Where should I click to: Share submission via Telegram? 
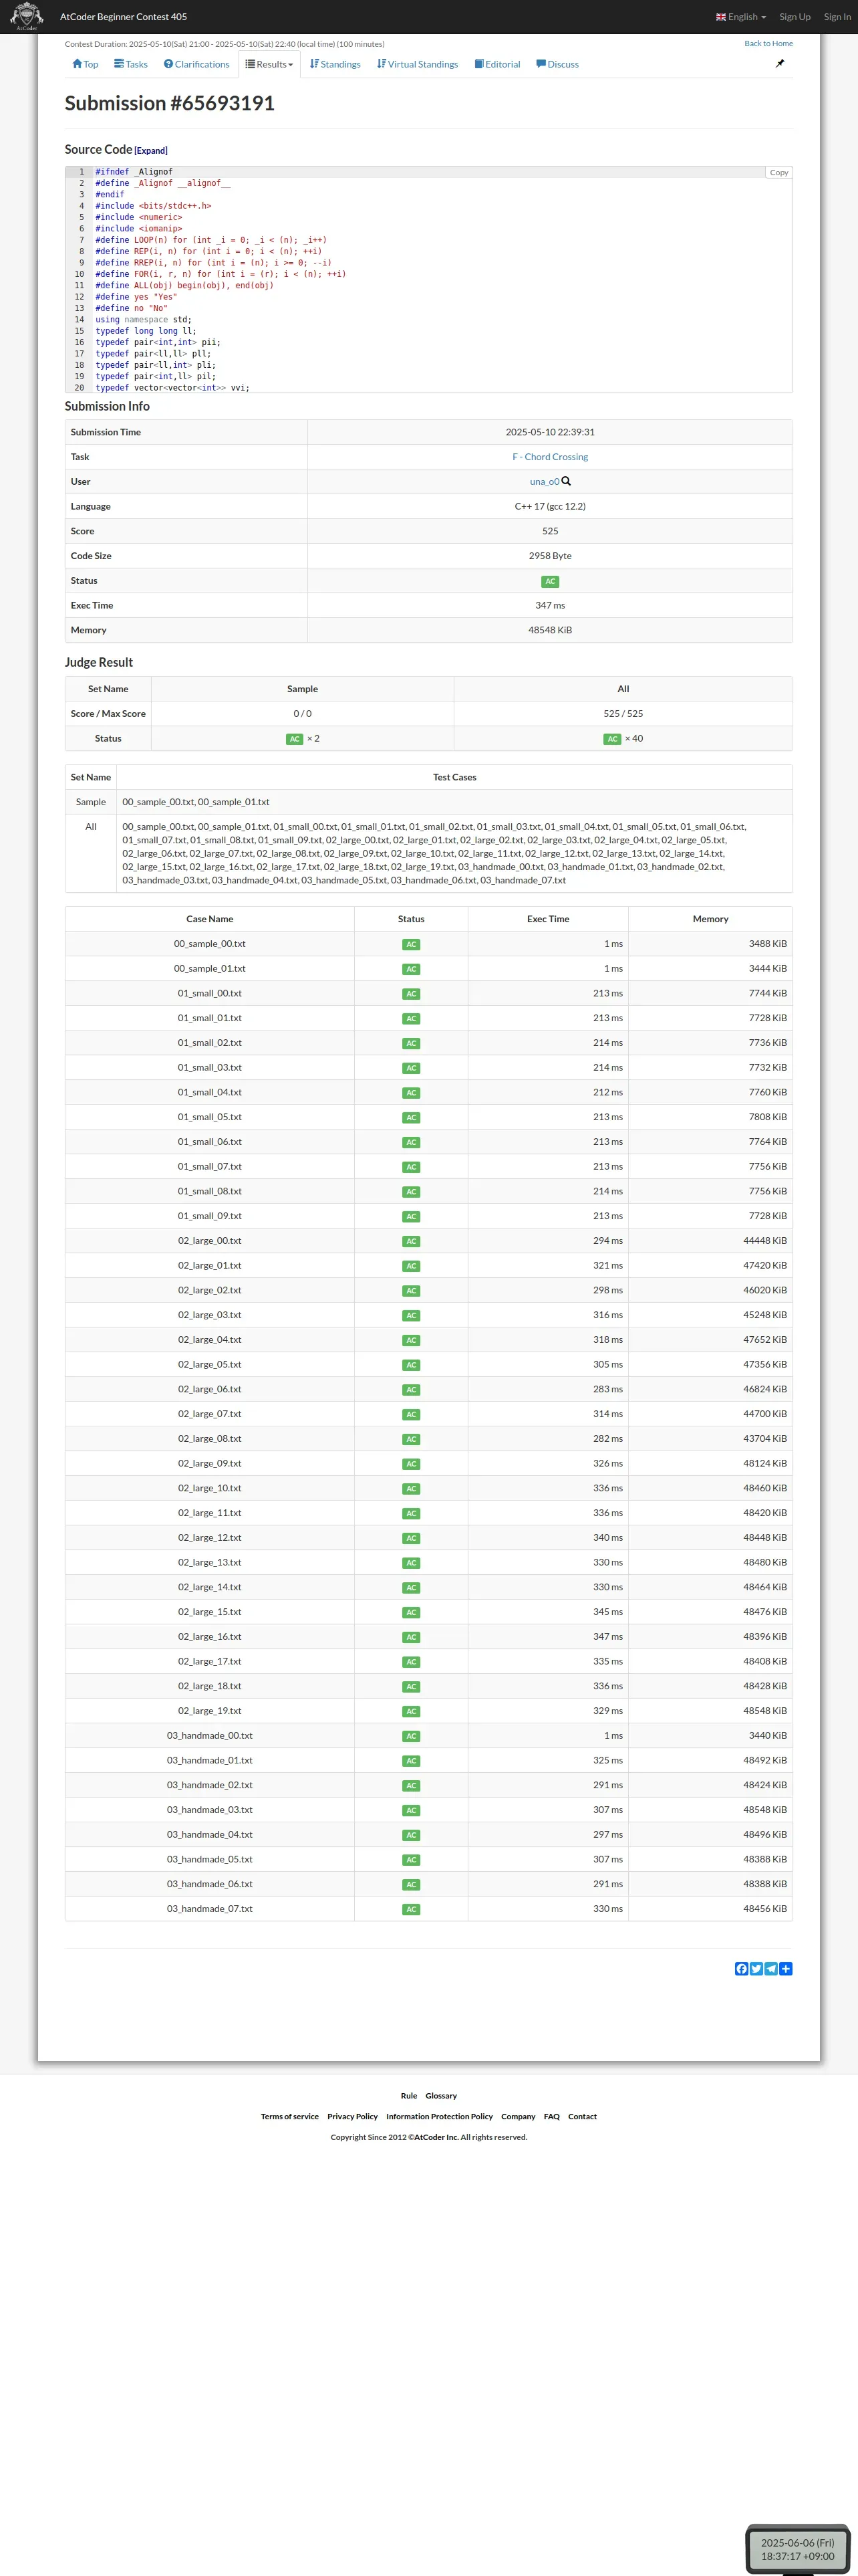click(771, 1968)
